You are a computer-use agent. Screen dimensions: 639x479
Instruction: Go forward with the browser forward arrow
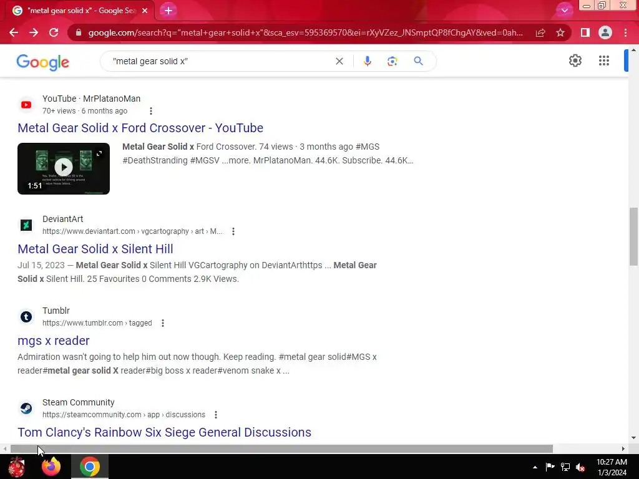pos(34,32)
